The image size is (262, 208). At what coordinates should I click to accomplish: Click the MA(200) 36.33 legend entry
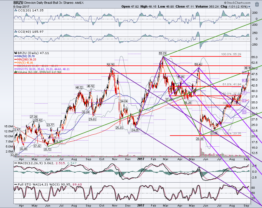25,59
